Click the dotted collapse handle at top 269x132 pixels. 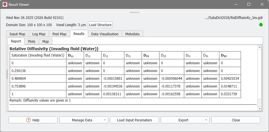[x=134, y=12]
